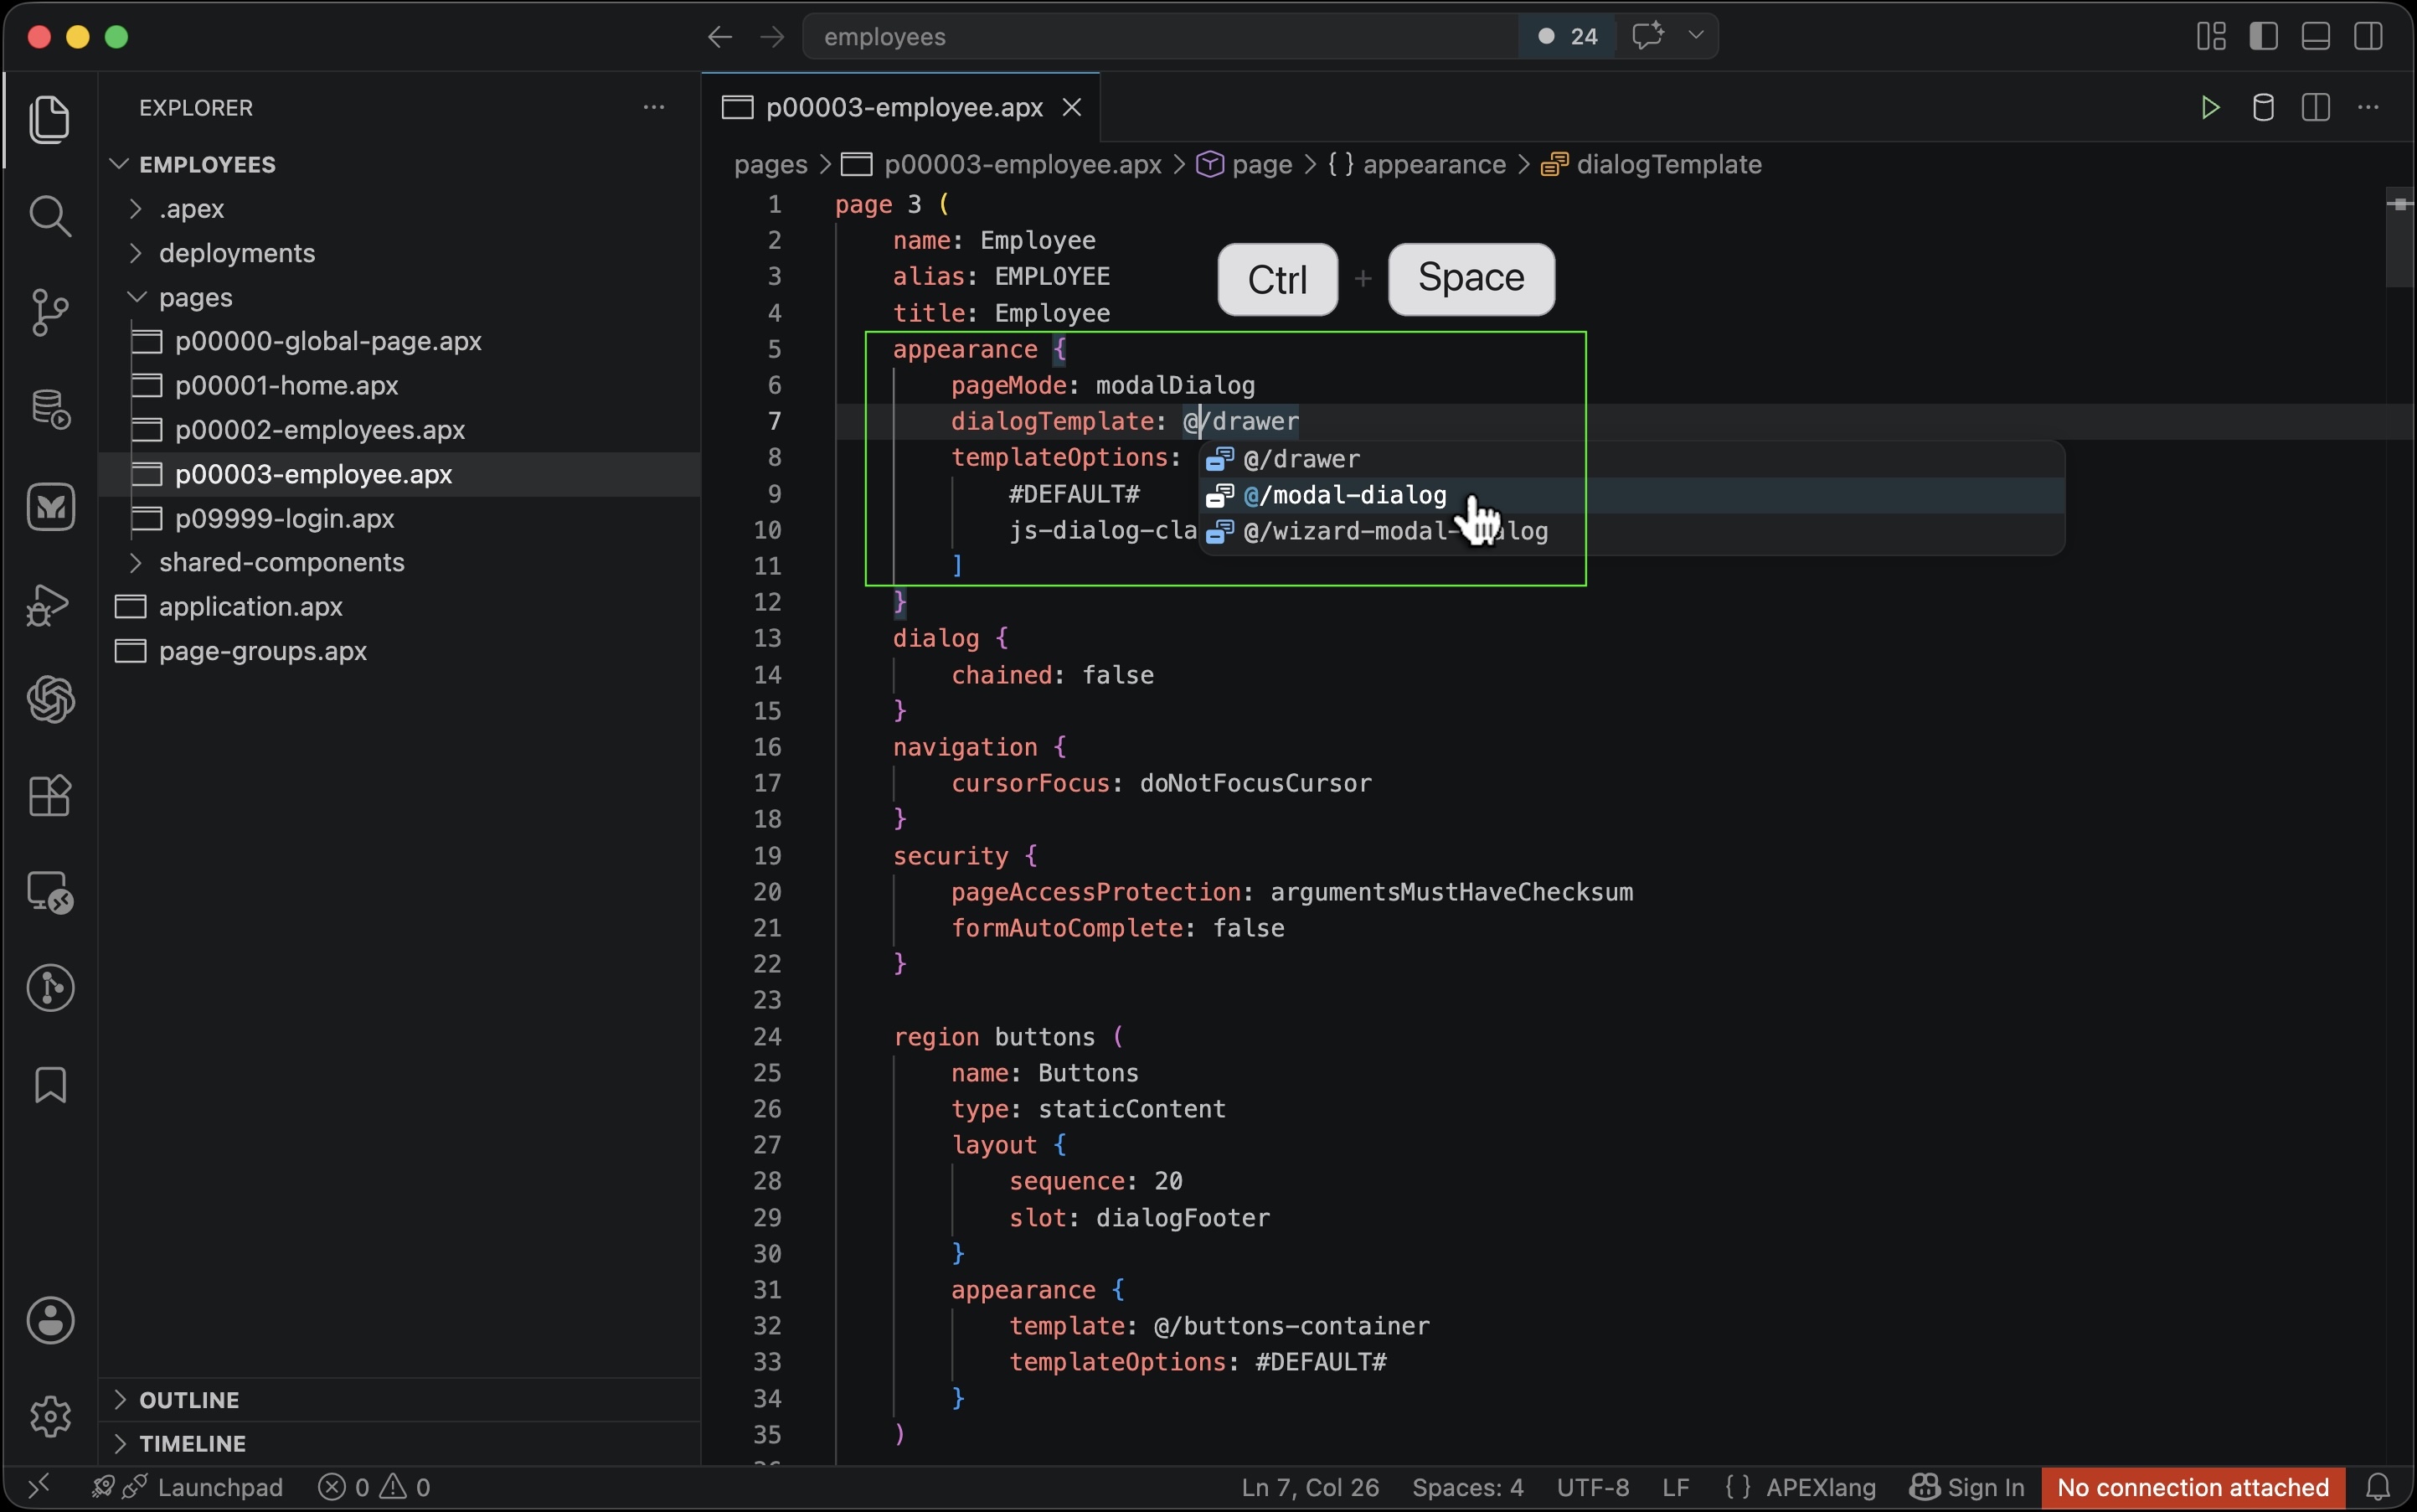Open Remote Explorer view icon
Screen dimensions: 2417x1512
click(x=50, y=892)
